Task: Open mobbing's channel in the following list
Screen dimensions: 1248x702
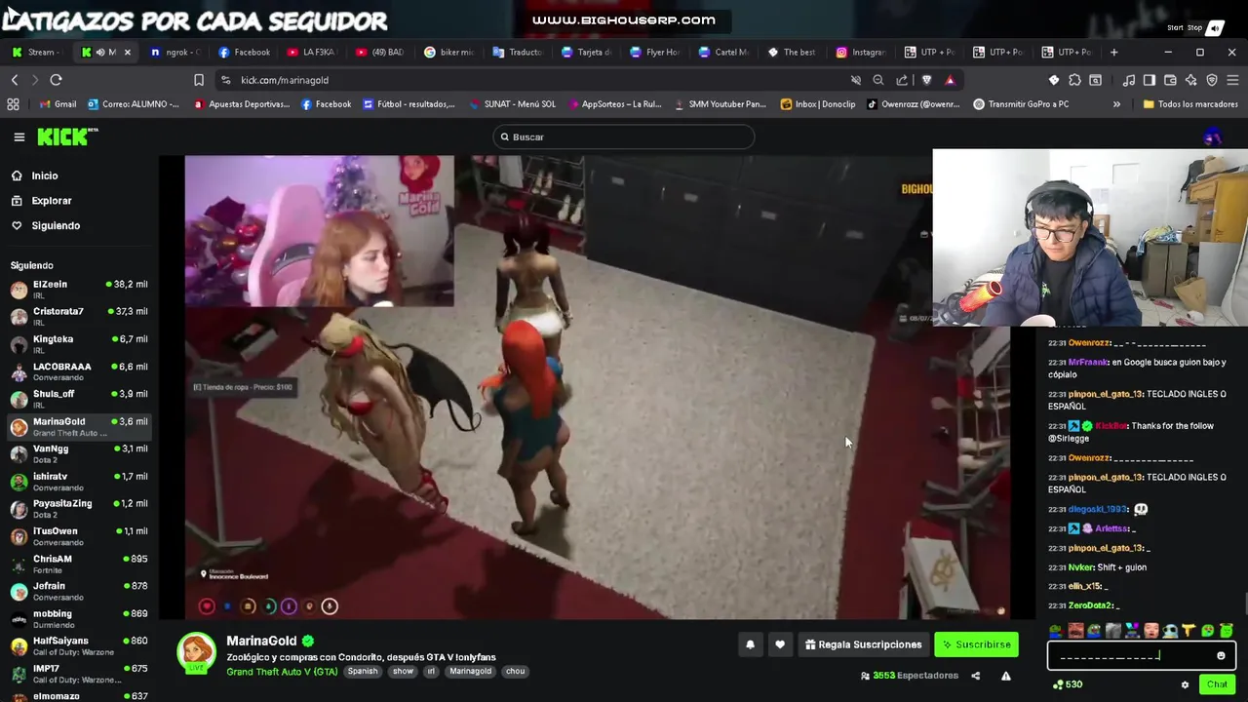Action: (x=79, y=618)
